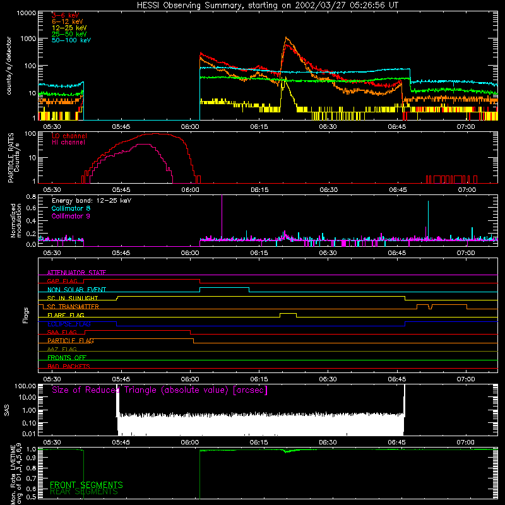Click the Energy band: 12-25 keV label
This screenshot has height=505, width=505.
[x=92, y=201]
